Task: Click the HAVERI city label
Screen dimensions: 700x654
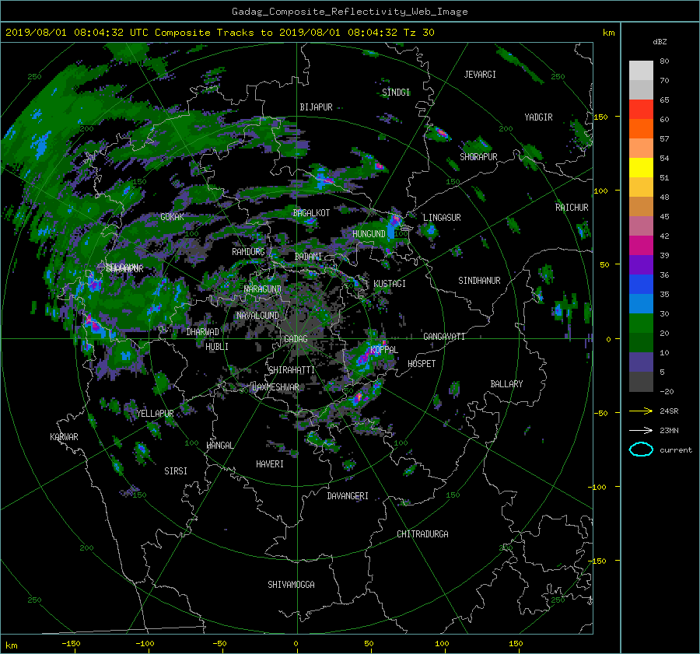Action: pyautogui.click(x=270, y=464)
